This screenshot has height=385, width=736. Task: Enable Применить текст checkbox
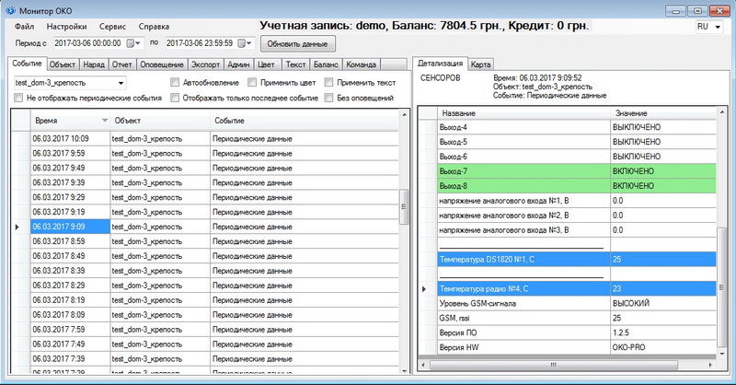pos(328,82)
